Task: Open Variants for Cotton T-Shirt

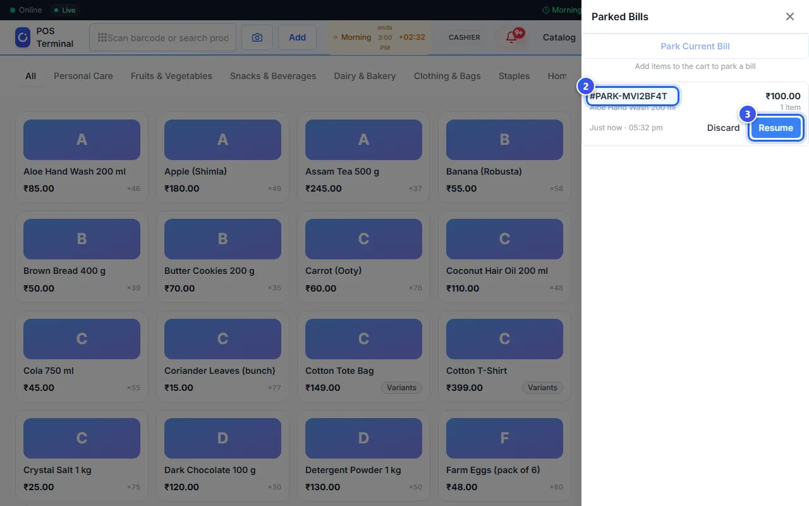Action: point(542,388)
